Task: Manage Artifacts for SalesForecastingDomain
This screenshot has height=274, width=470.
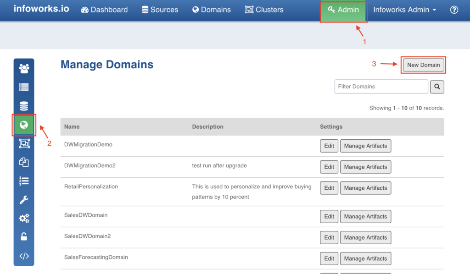Action: [x=365, y=258]
